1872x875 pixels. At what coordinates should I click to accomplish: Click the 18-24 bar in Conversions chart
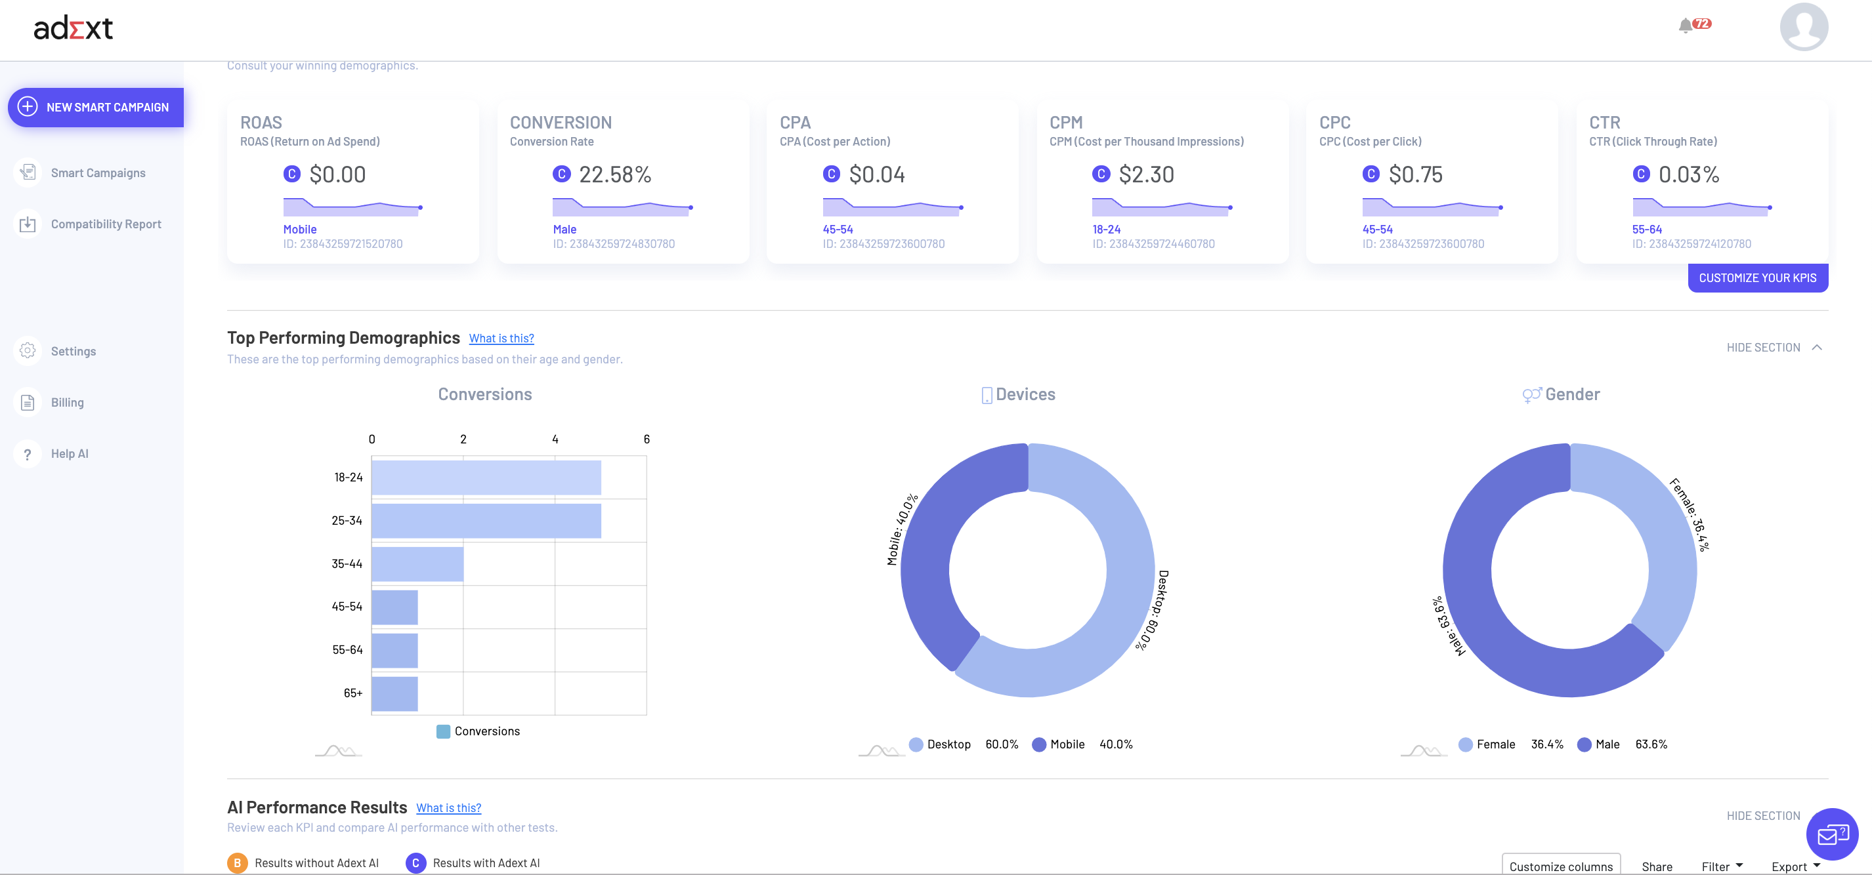[486, 477]
